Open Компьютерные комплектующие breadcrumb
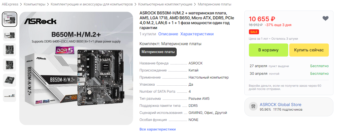Viewport: 340px width, 137px height. click(165, 4)
